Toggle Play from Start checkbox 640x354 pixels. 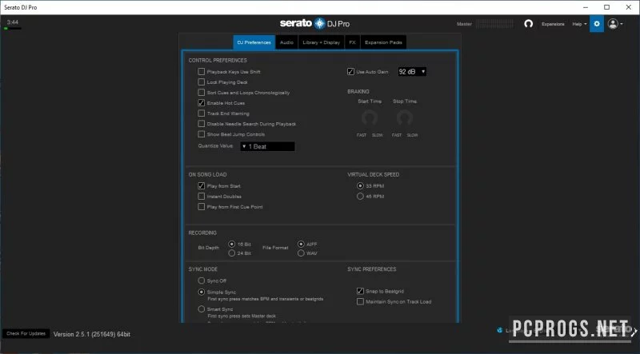pos(202,185)
